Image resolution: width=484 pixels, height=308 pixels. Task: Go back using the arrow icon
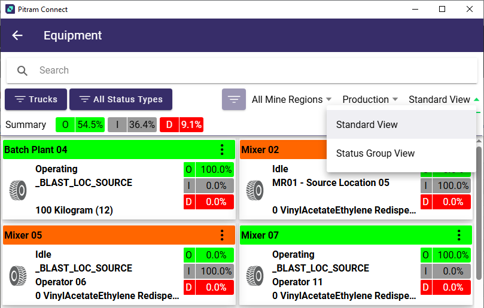click(17, 35)
